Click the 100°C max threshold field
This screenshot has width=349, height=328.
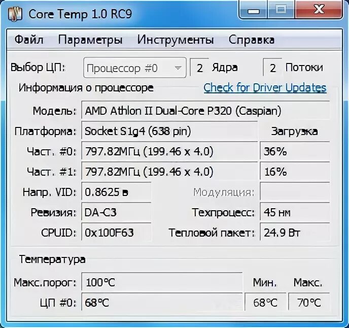[162, 282]
